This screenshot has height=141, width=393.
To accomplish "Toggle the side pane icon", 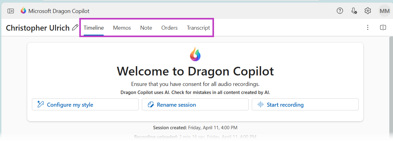I will [x=383, y=28].
